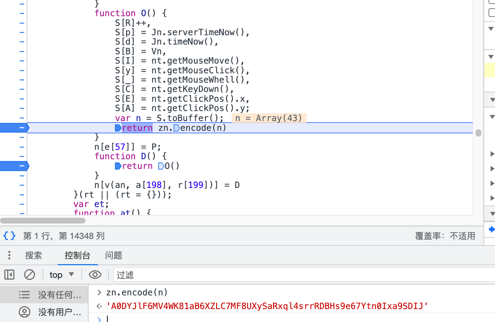Image resolution: width=495 pixels, height=322 pixels.
Task: Click the blue arrow marker in the right sidebar
Action: [492, 229]
